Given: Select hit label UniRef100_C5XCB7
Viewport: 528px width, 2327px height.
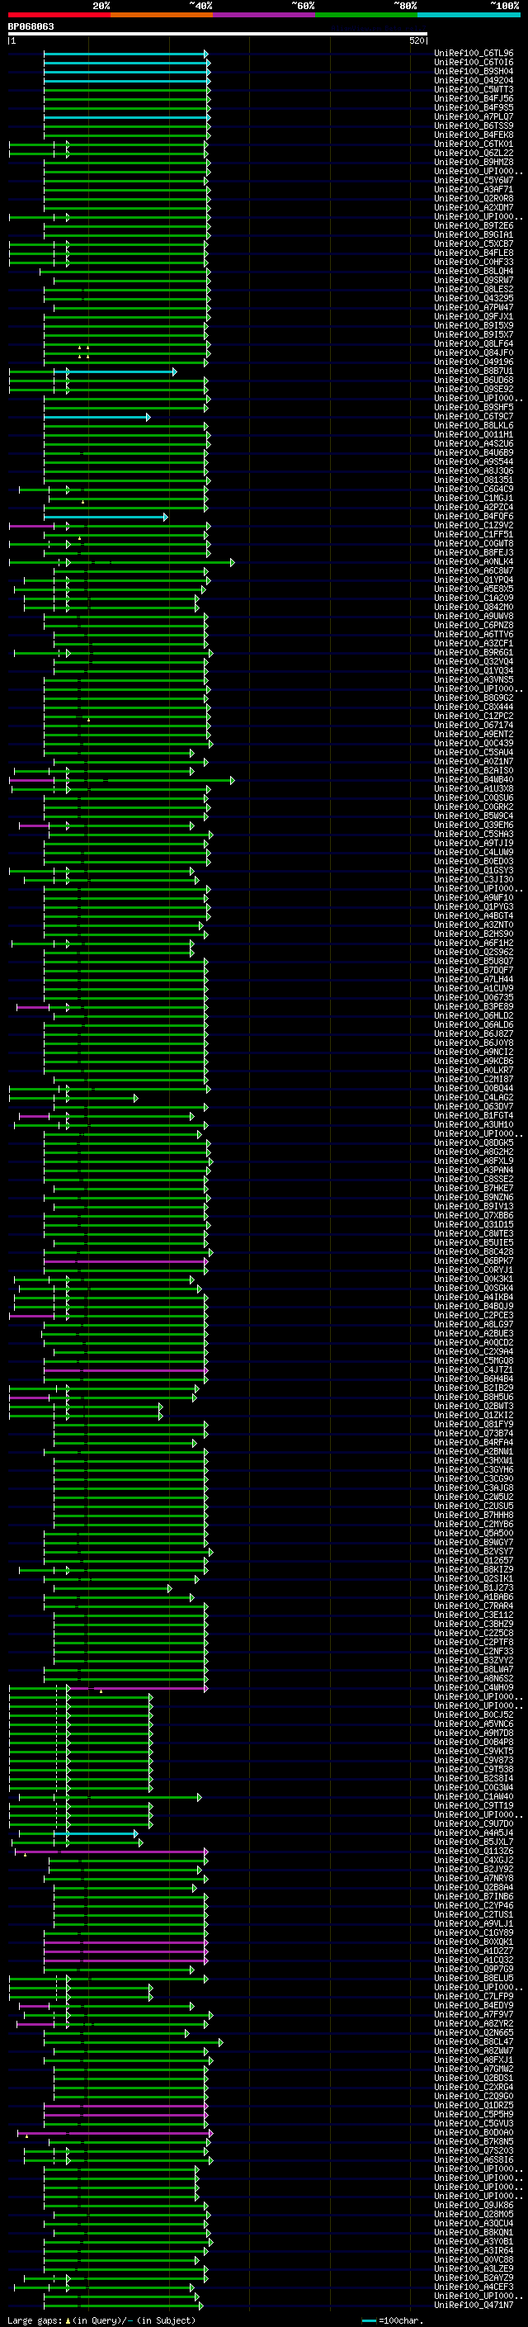Looking at the screenshot, I should point(474,244).
